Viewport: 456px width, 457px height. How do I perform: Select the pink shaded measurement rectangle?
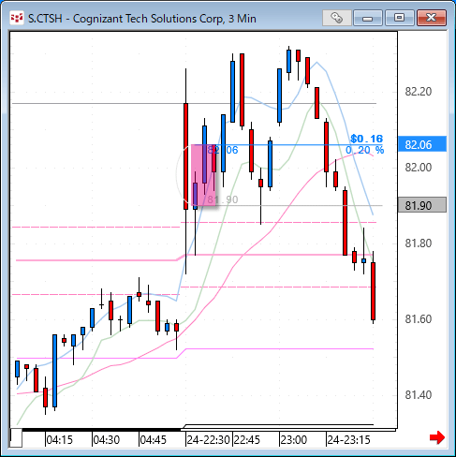pyautogui.click(x=203, y=175)
